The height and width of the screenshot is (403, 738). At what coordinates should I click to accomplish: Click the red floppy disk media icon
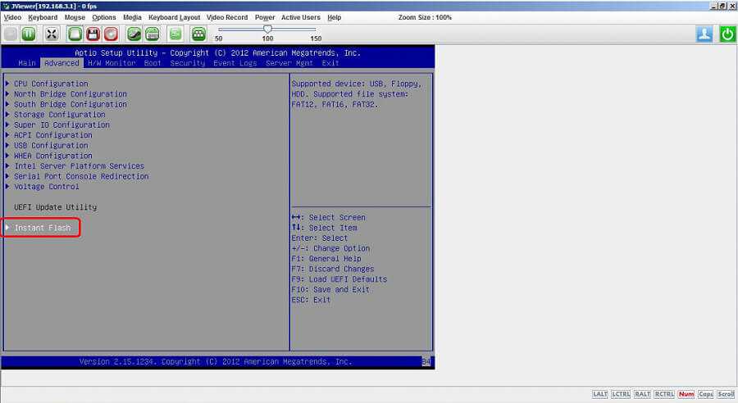(93, 34)
